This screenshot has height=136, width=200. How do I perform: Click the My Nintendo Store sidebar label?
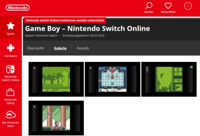click(x=11, y=124)
